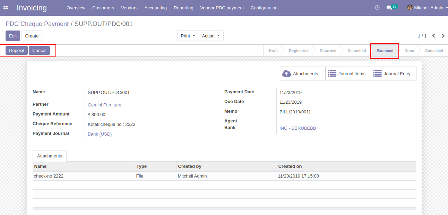Go to previous record arrow

click(x=433, y=36)
